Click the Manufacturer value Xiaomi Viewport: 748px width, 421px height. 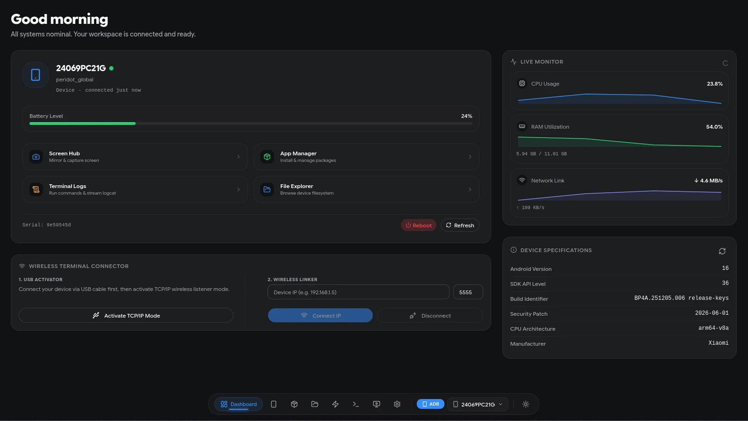pyautogui.click(x=719, y=343)
